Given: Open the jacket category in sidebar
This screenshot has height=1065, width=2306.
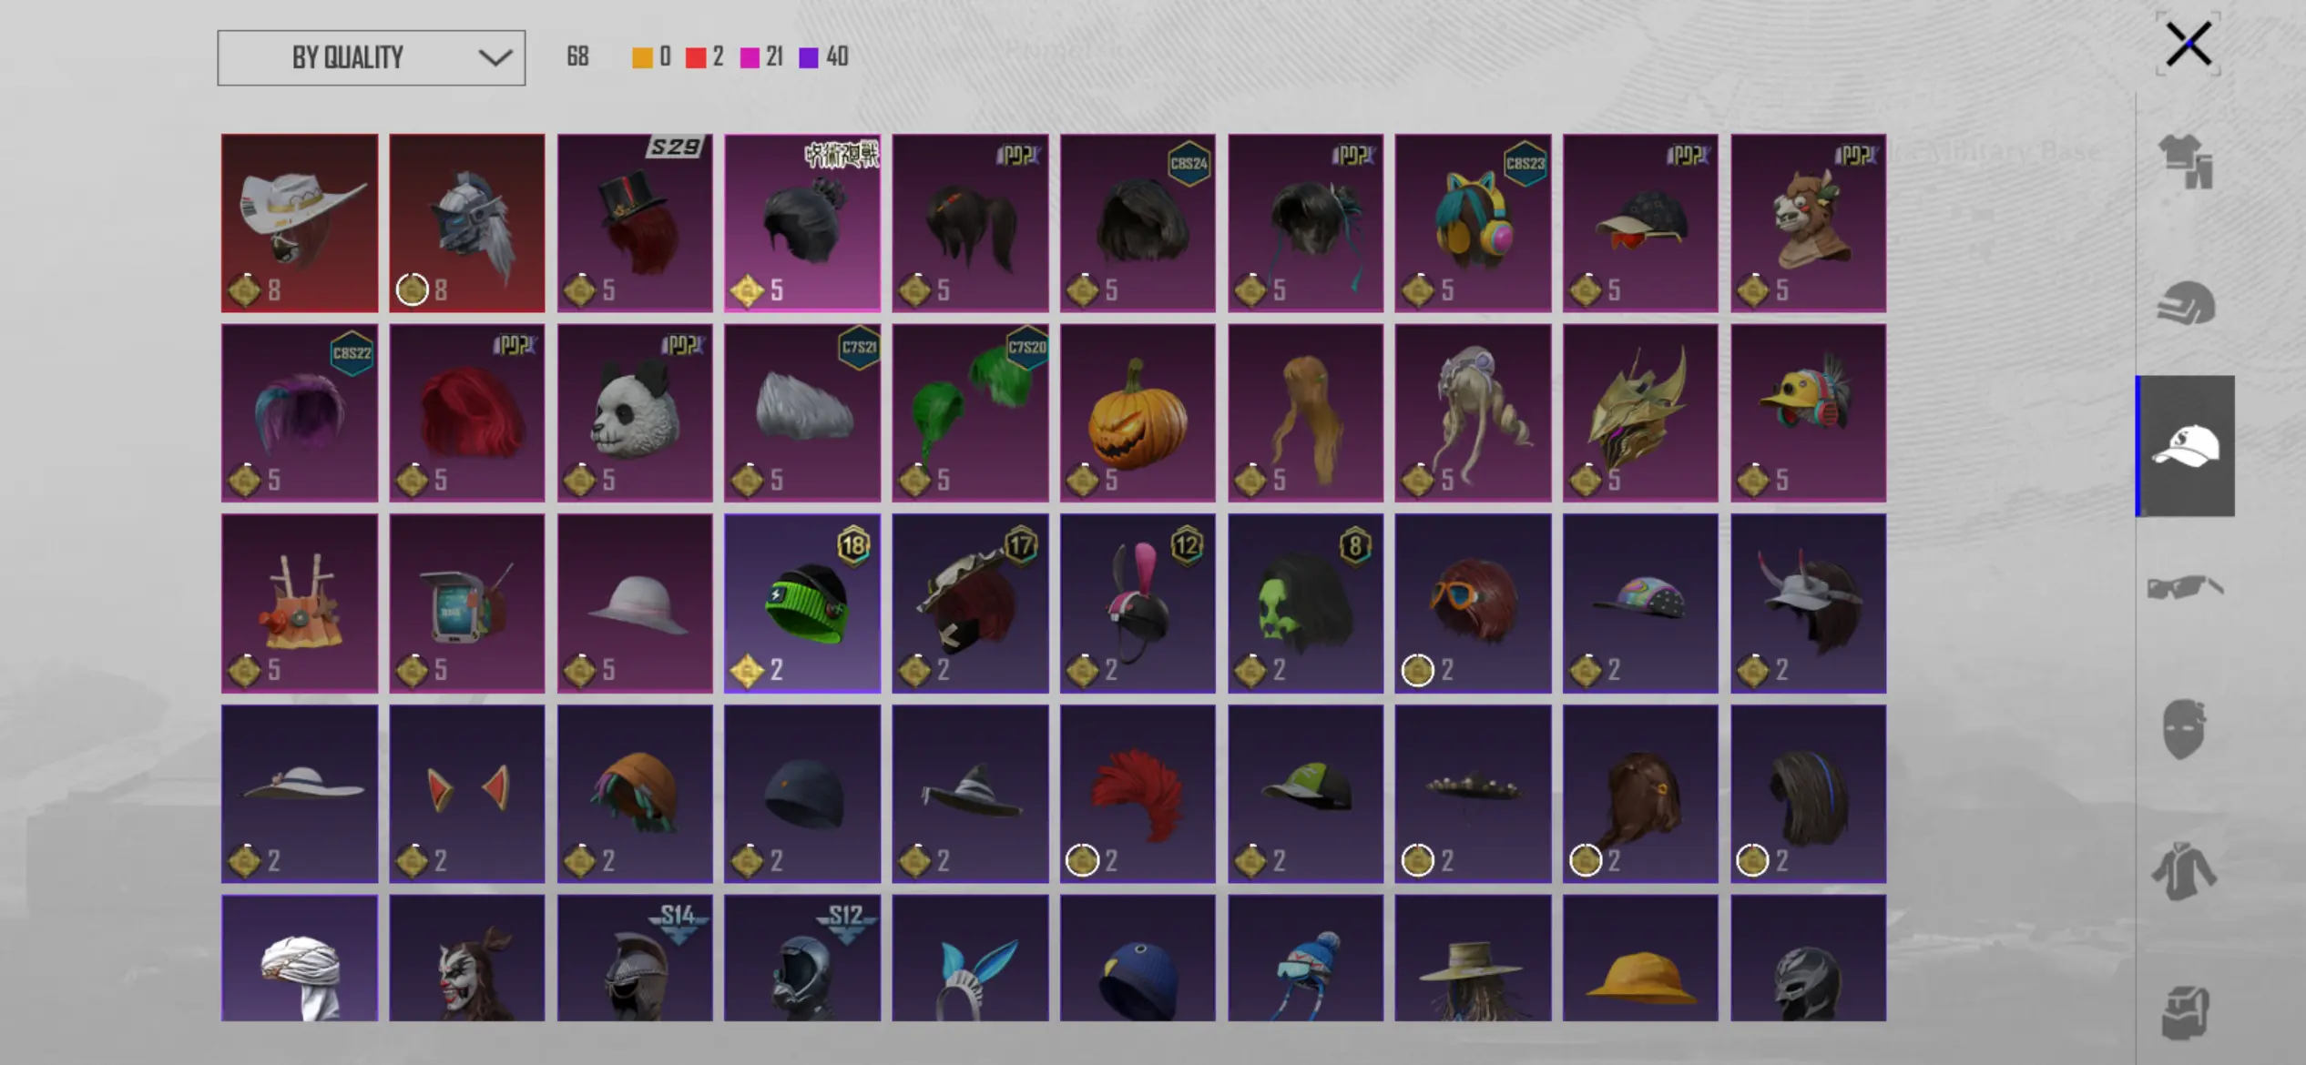Looking at the screenshot, I should tap(2184, 871).
